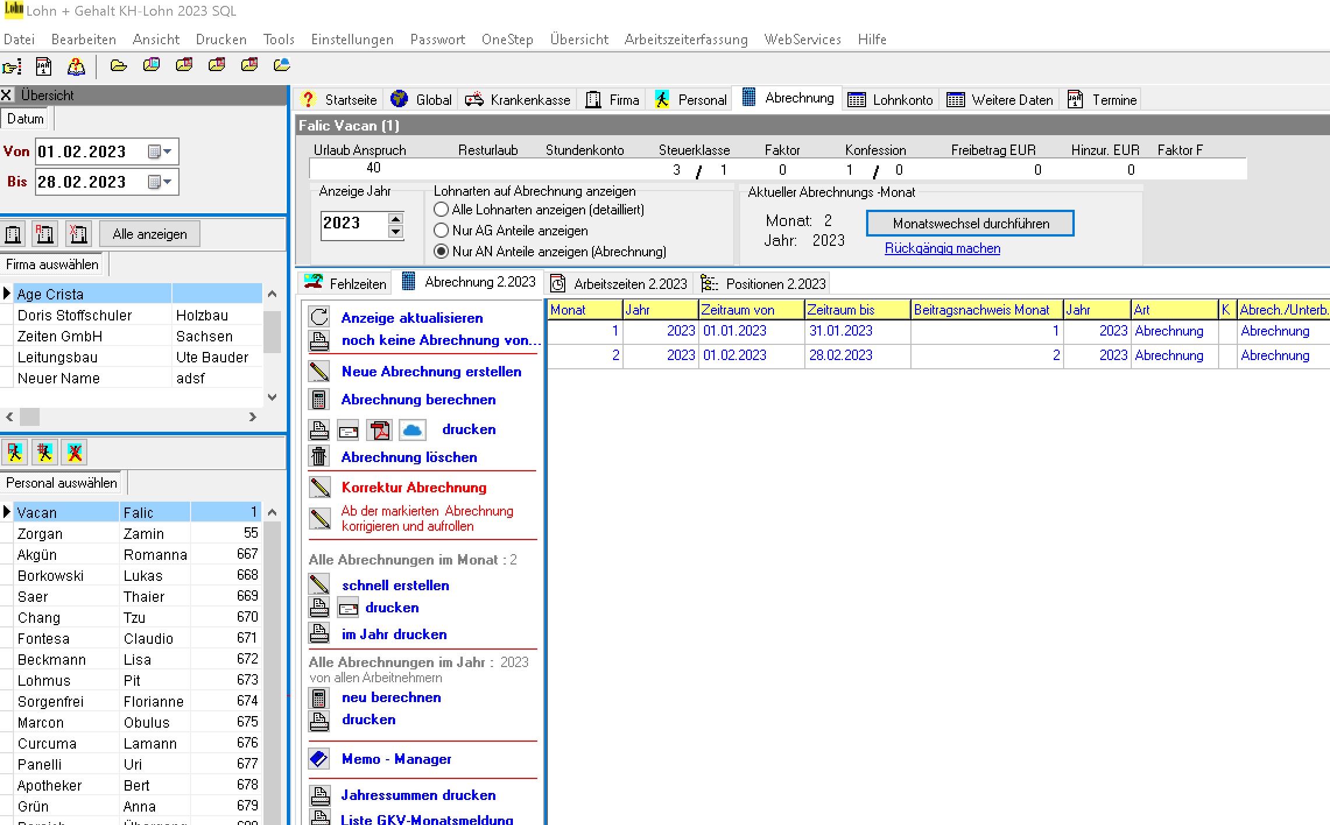Viewport: 1330px width, 825px height.
Task: Click the calculator icon for Abrechnung berechnen
Action: [x=319, y=400]
